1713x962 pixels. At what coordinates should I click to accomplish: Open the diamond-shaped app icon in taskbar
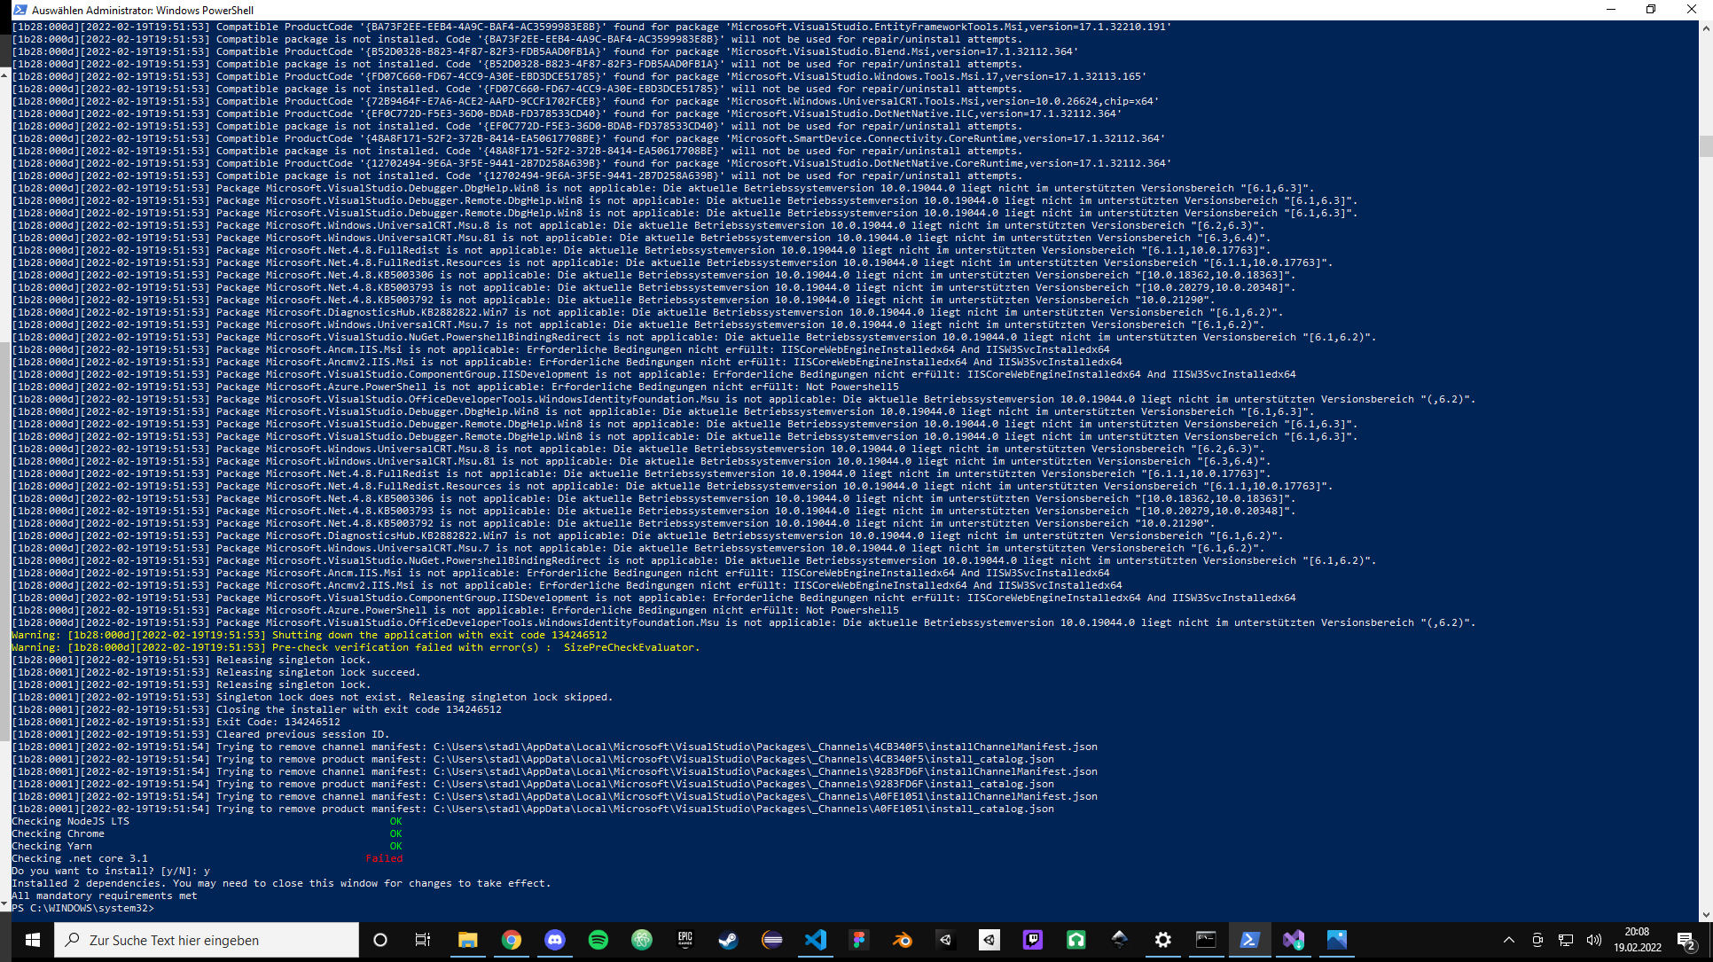(1119, 940)
